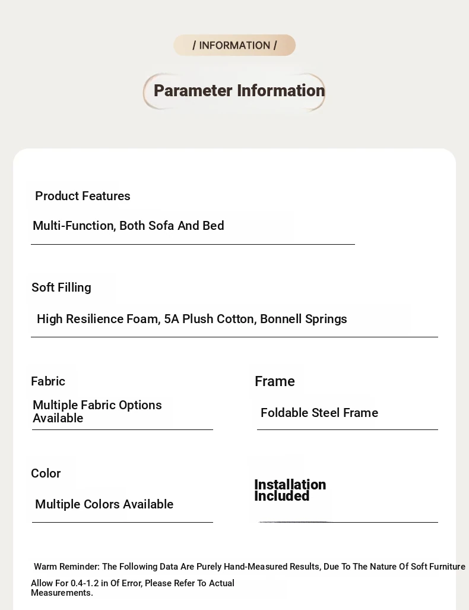The image size is (469, 610).
Task: Click the underline below Product Features value
Action: point(193,244)
